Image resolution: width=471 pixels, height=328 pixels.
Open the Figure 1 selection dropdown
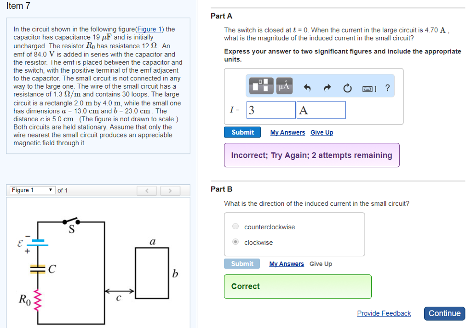[x=32, y=190]
